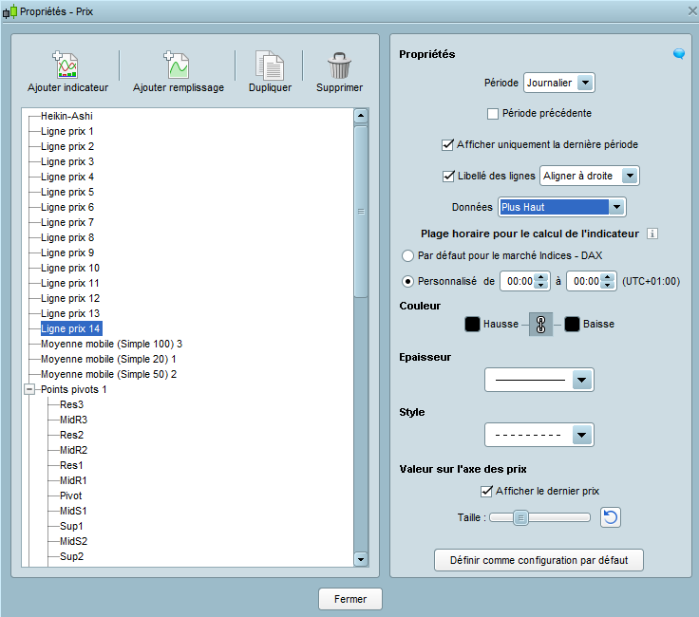Toggle the chain link between color swatches

click(x=541, y=325)
